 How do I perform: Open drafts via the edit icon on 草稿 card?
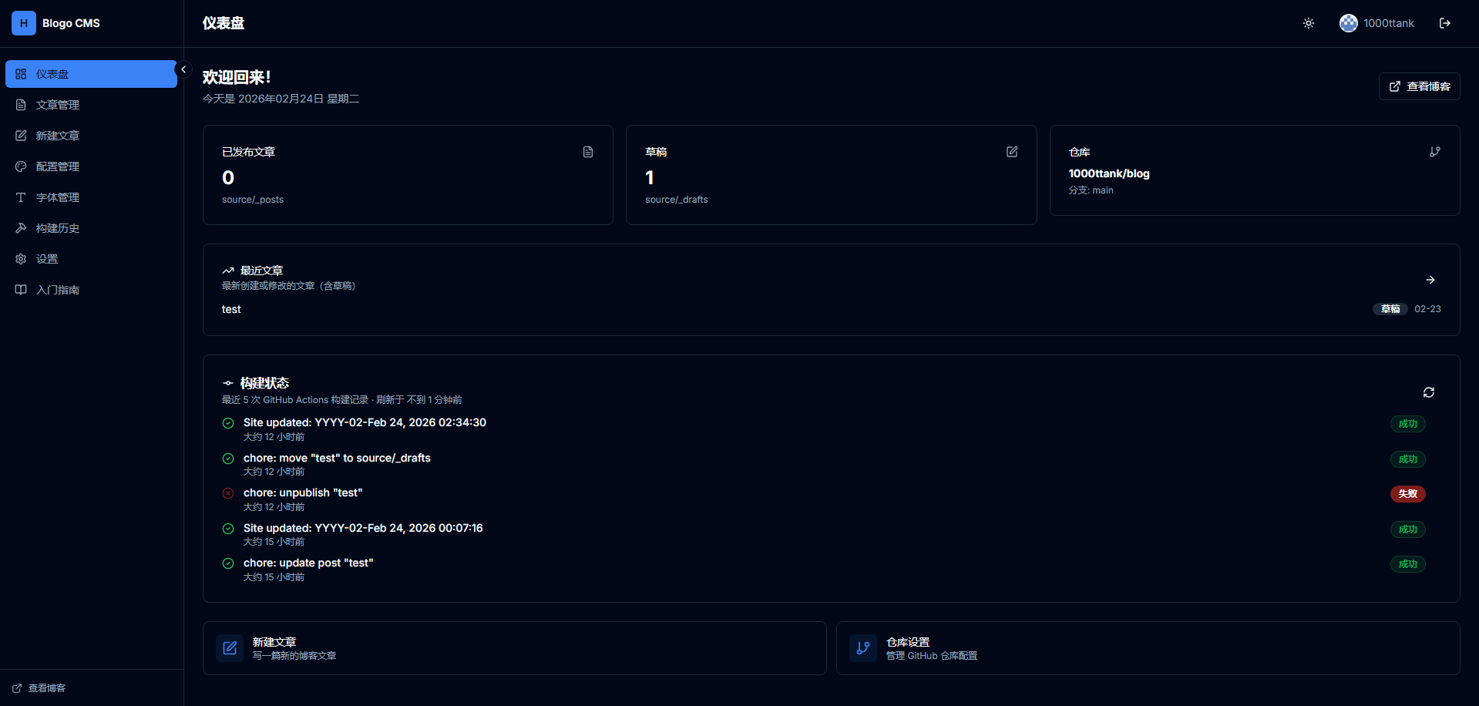coord(1012,152)
